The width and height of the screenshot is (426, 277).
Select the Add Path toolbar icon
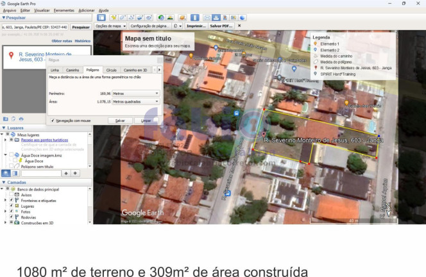point(132,18)
